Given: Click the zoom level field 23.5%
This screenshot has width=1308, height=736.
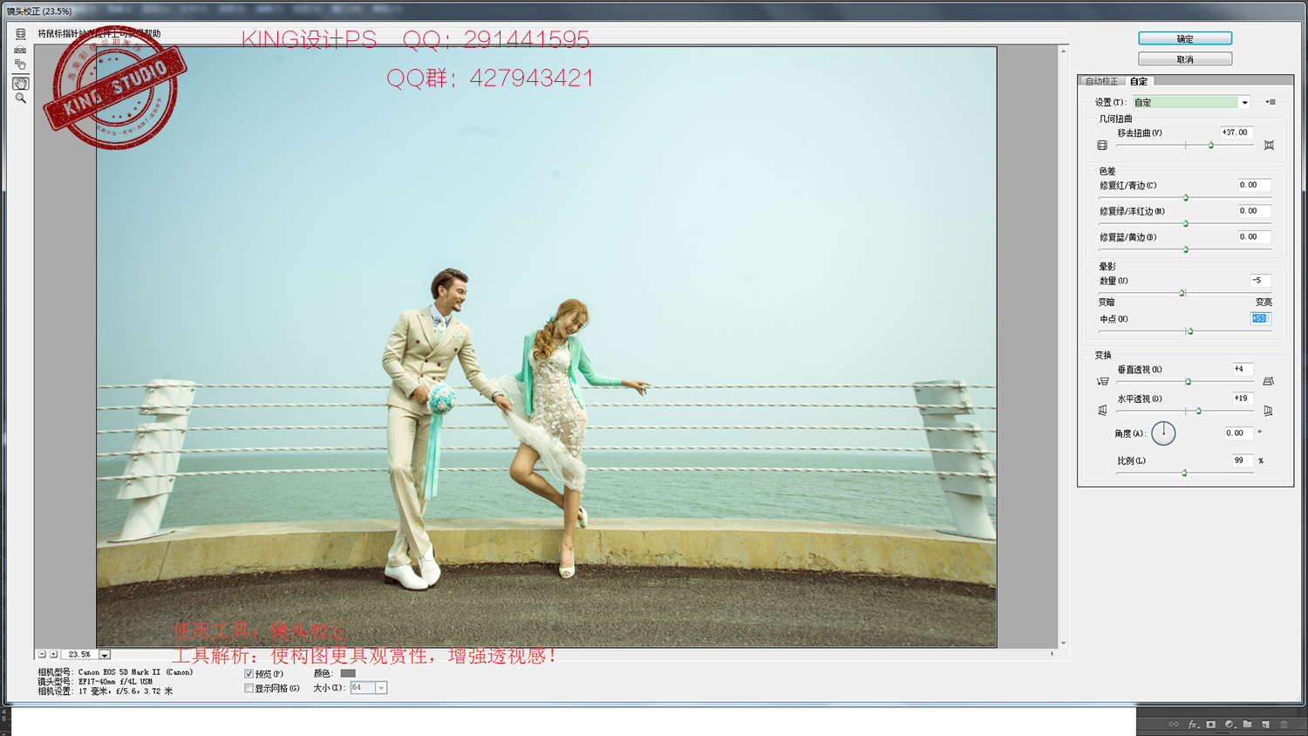Looking at the screenshot, I should pos(79,654).
